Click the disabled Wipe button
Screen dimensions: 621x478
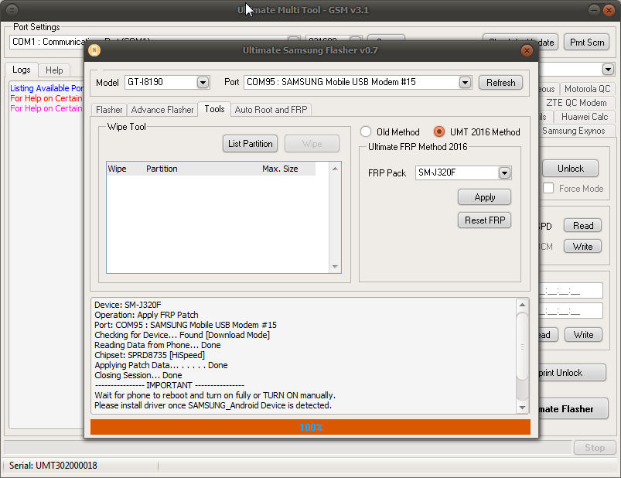tap(312, 144)
